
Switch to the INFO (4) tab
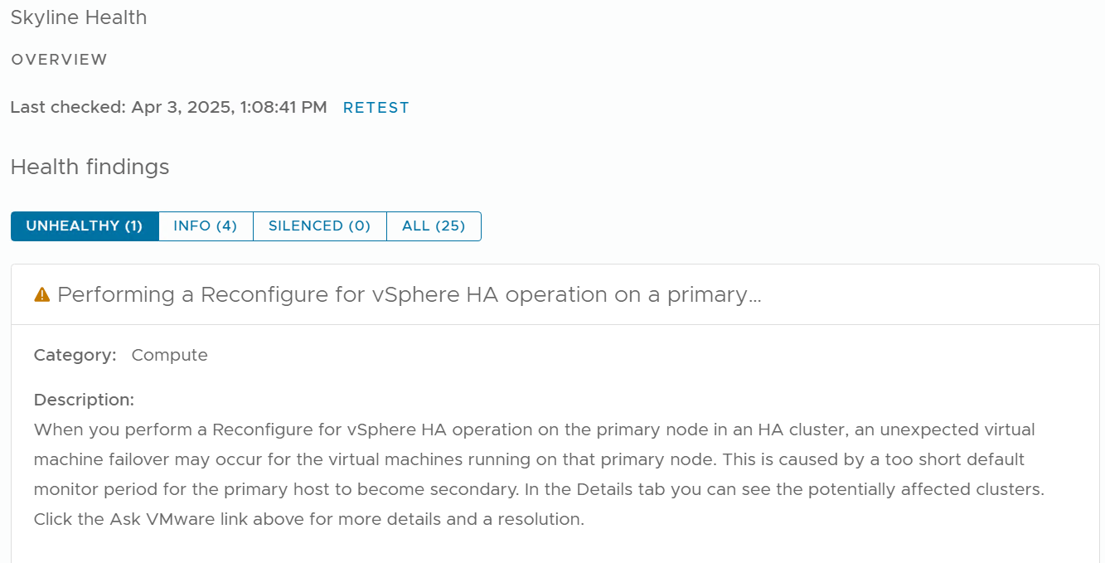tap(205, 226)
